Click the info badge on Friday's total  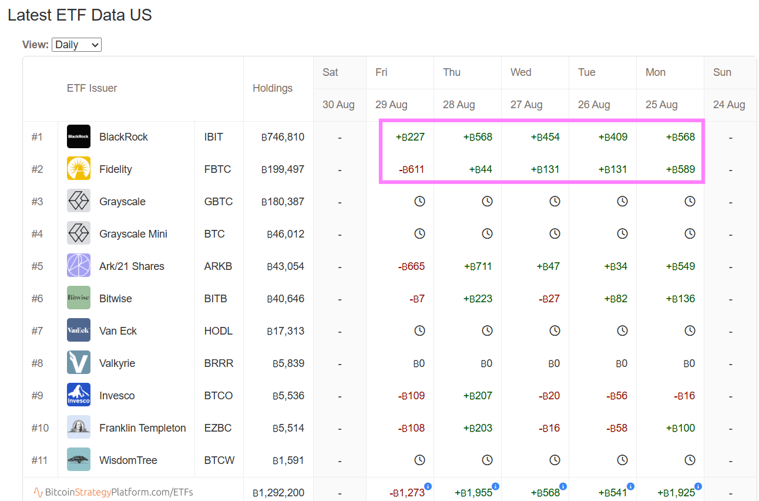428,486
